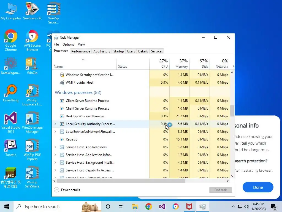Screen dimensions: 282x212
Task: Click the Visual Studio taskbar icon
Action: pos(162,206)
